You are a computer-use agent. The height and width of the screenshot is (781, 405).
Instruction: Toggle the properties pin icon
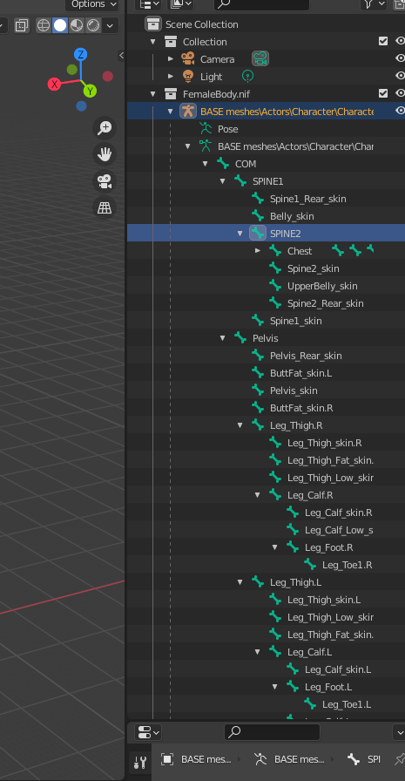(399, 759)
